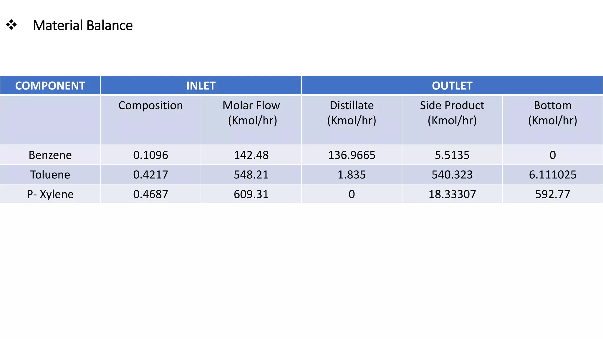Select the Toluene row label
The width and height of the screenshot is (603, 339).
pyautogui.click(x=50, y=175)
